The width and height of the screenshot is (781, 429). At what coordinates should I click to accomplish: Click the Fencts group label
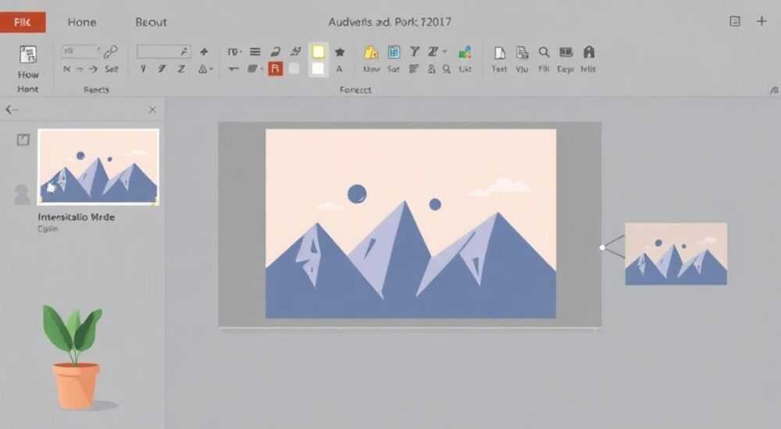[96, 90]
